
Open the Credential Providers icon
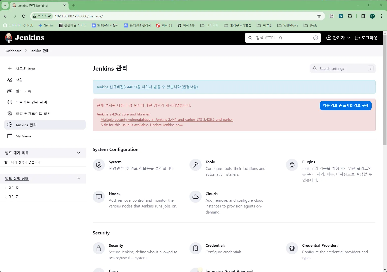pyautogui.click(x=292, y=248)
